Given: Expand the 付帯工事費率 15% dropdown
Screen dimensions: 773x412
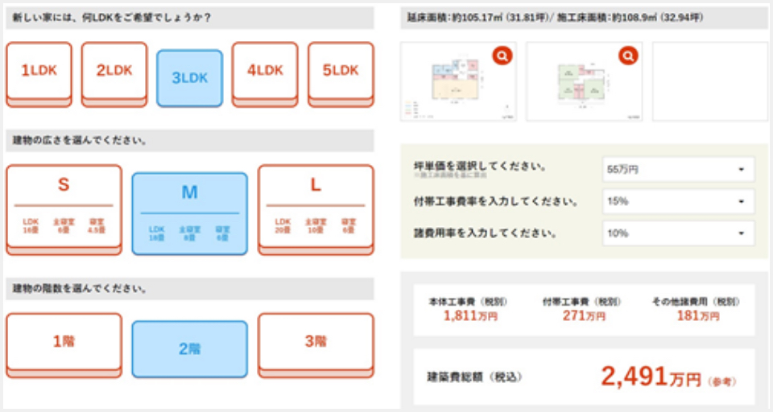Looking at the screenshot, I should pos(678,201).
